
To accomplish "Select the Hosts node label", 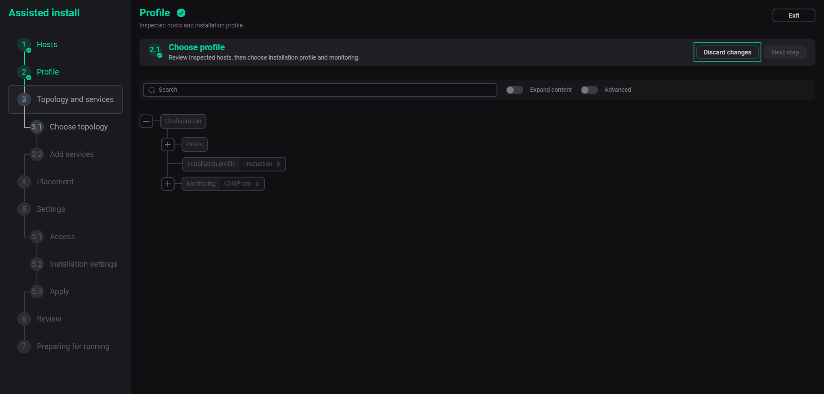I will point(194,144).
